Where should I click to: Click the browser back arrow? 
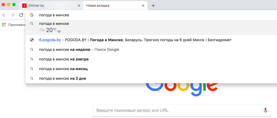point(4,15)
